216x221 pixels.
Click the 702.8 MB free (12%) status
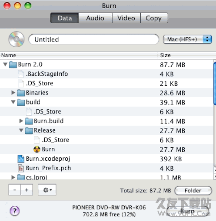tap(109, 214)
